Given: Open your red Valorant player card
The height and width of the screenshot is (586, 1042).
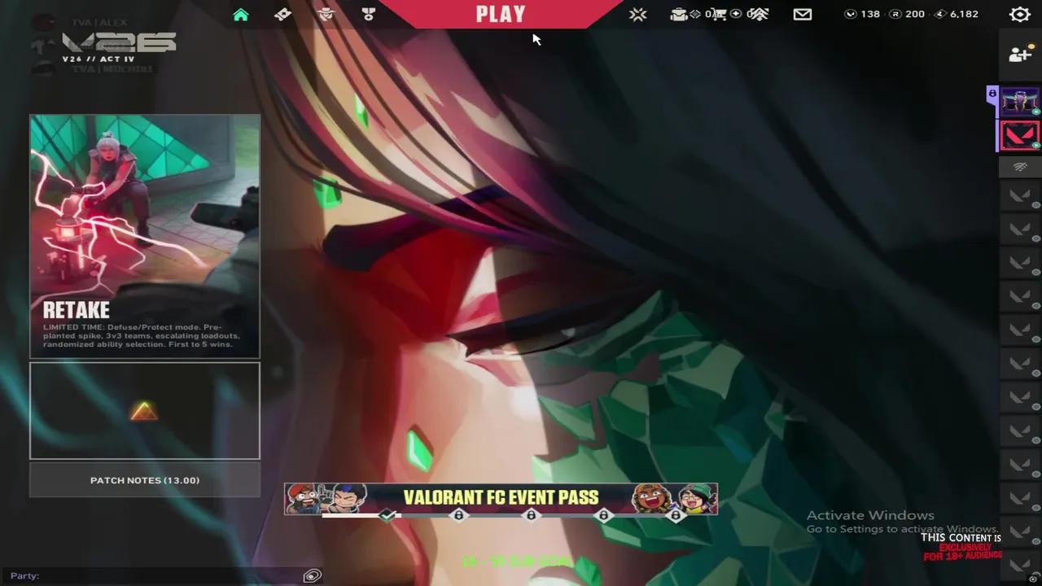Looking at the screenshot, I should coord(1019,135).
